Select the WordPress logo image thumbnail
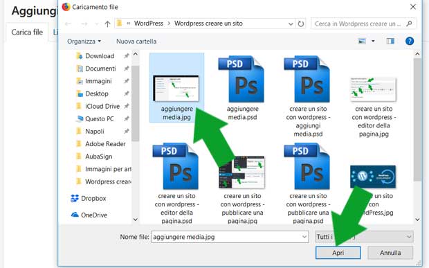 tap(373, 177)
